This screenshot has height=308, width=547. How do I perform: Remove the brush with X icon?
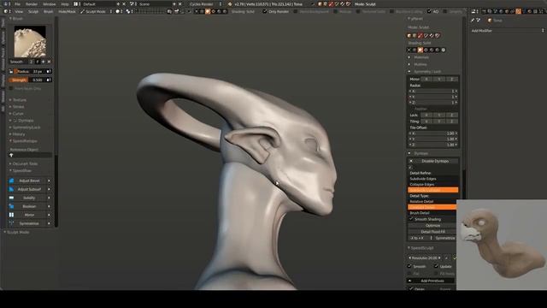(49, 62)
